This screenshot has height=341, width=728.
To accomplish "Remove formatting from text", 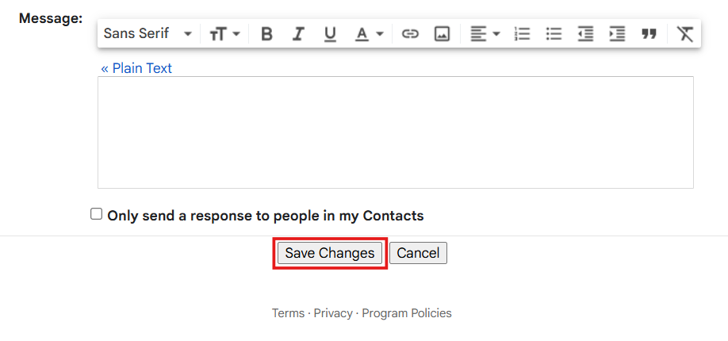I will click(684, 34).
